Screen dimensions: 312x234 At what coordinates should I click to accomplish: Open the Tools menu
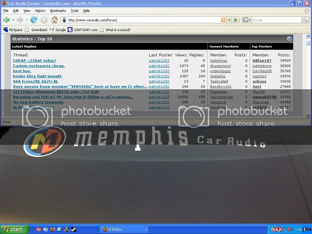75,11
